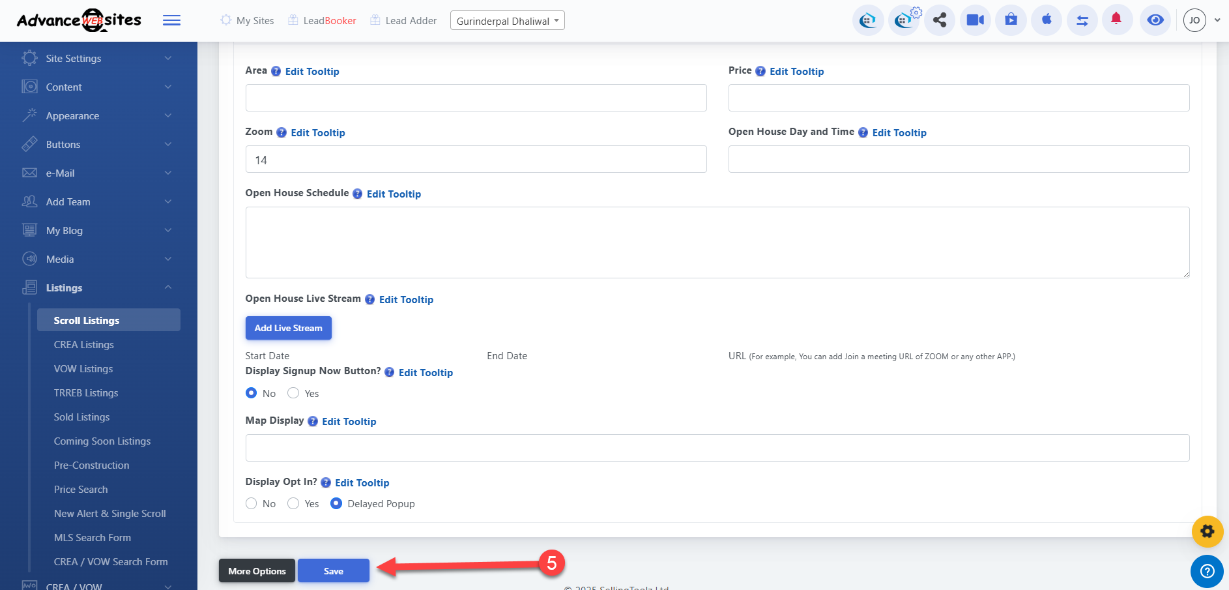Click the eye preview icon
The image size is (1229, 590).
[x=1155, y=20]
